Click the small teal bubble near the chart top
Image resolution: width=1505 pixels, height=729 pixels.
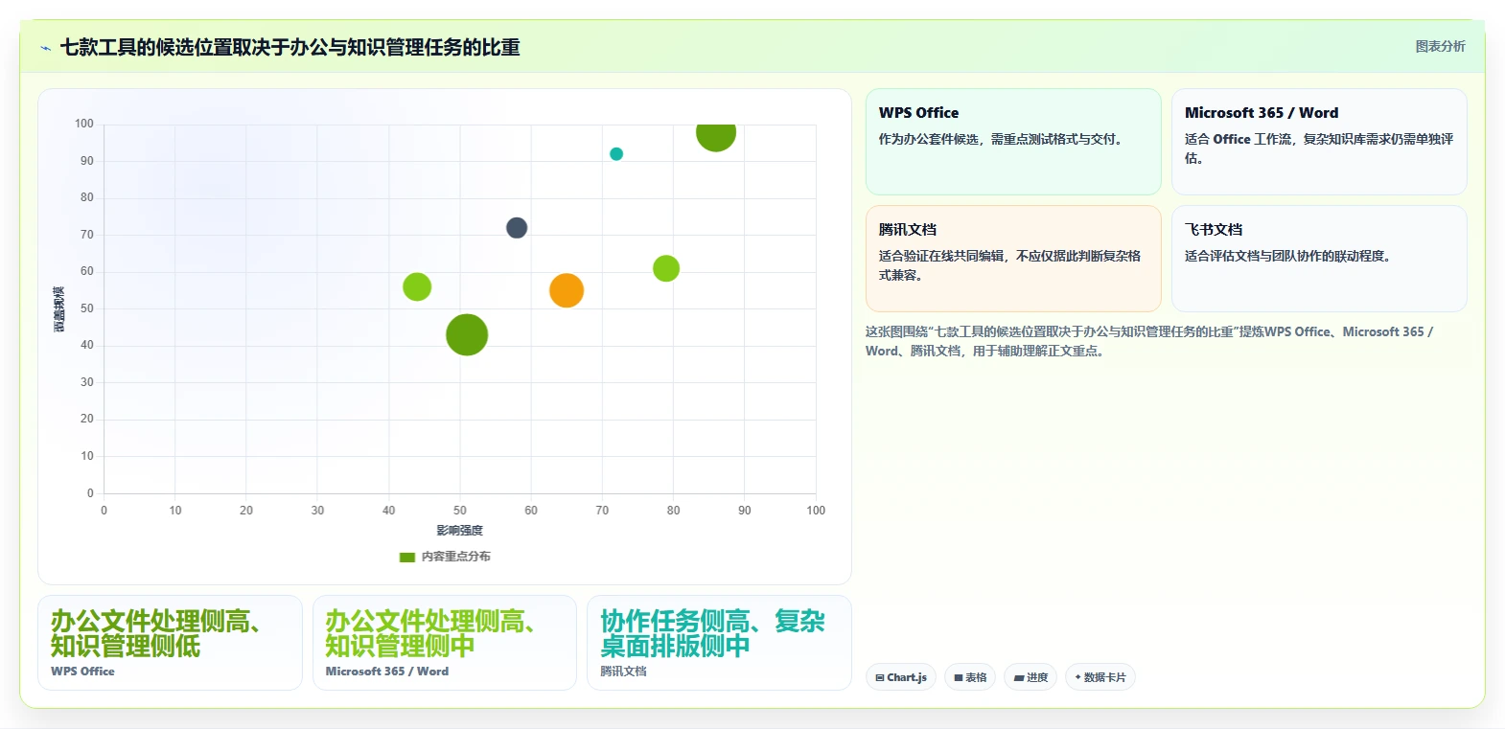coord(616,154)
